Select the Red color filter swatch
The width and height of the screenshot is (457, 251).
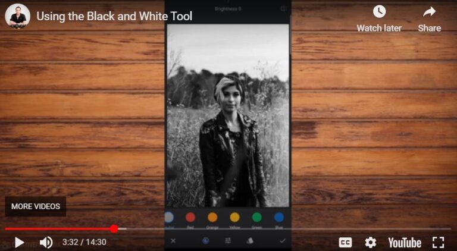pyautogui.click(x=190, y=217)
